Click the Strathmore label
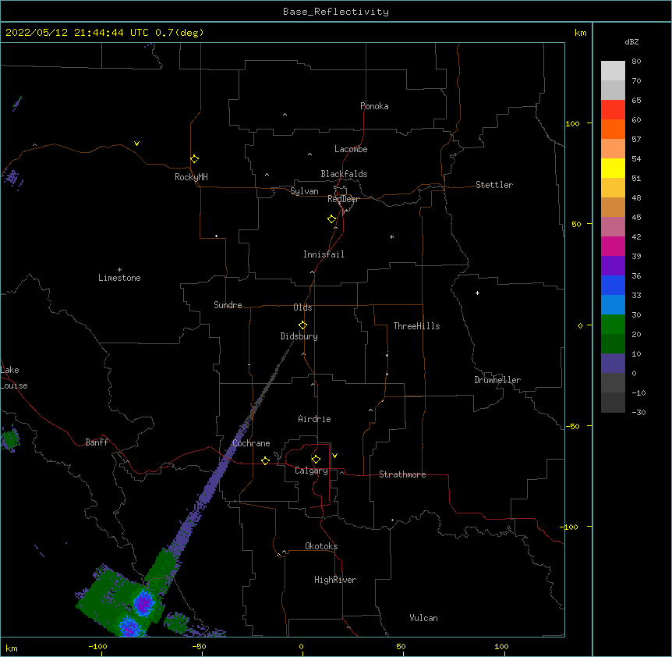Screen dimensions: 672x657 [402, 474]
